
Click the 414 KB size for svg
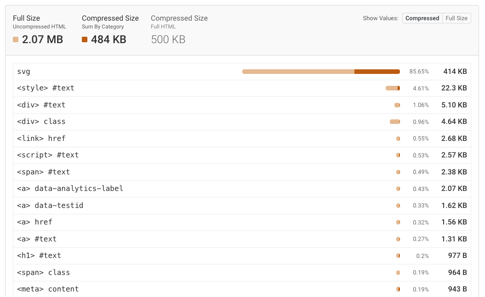tap(454, 72)
